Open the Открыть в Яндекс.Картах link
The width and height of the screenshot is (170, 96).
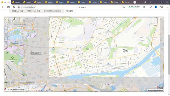coord(16,89)
